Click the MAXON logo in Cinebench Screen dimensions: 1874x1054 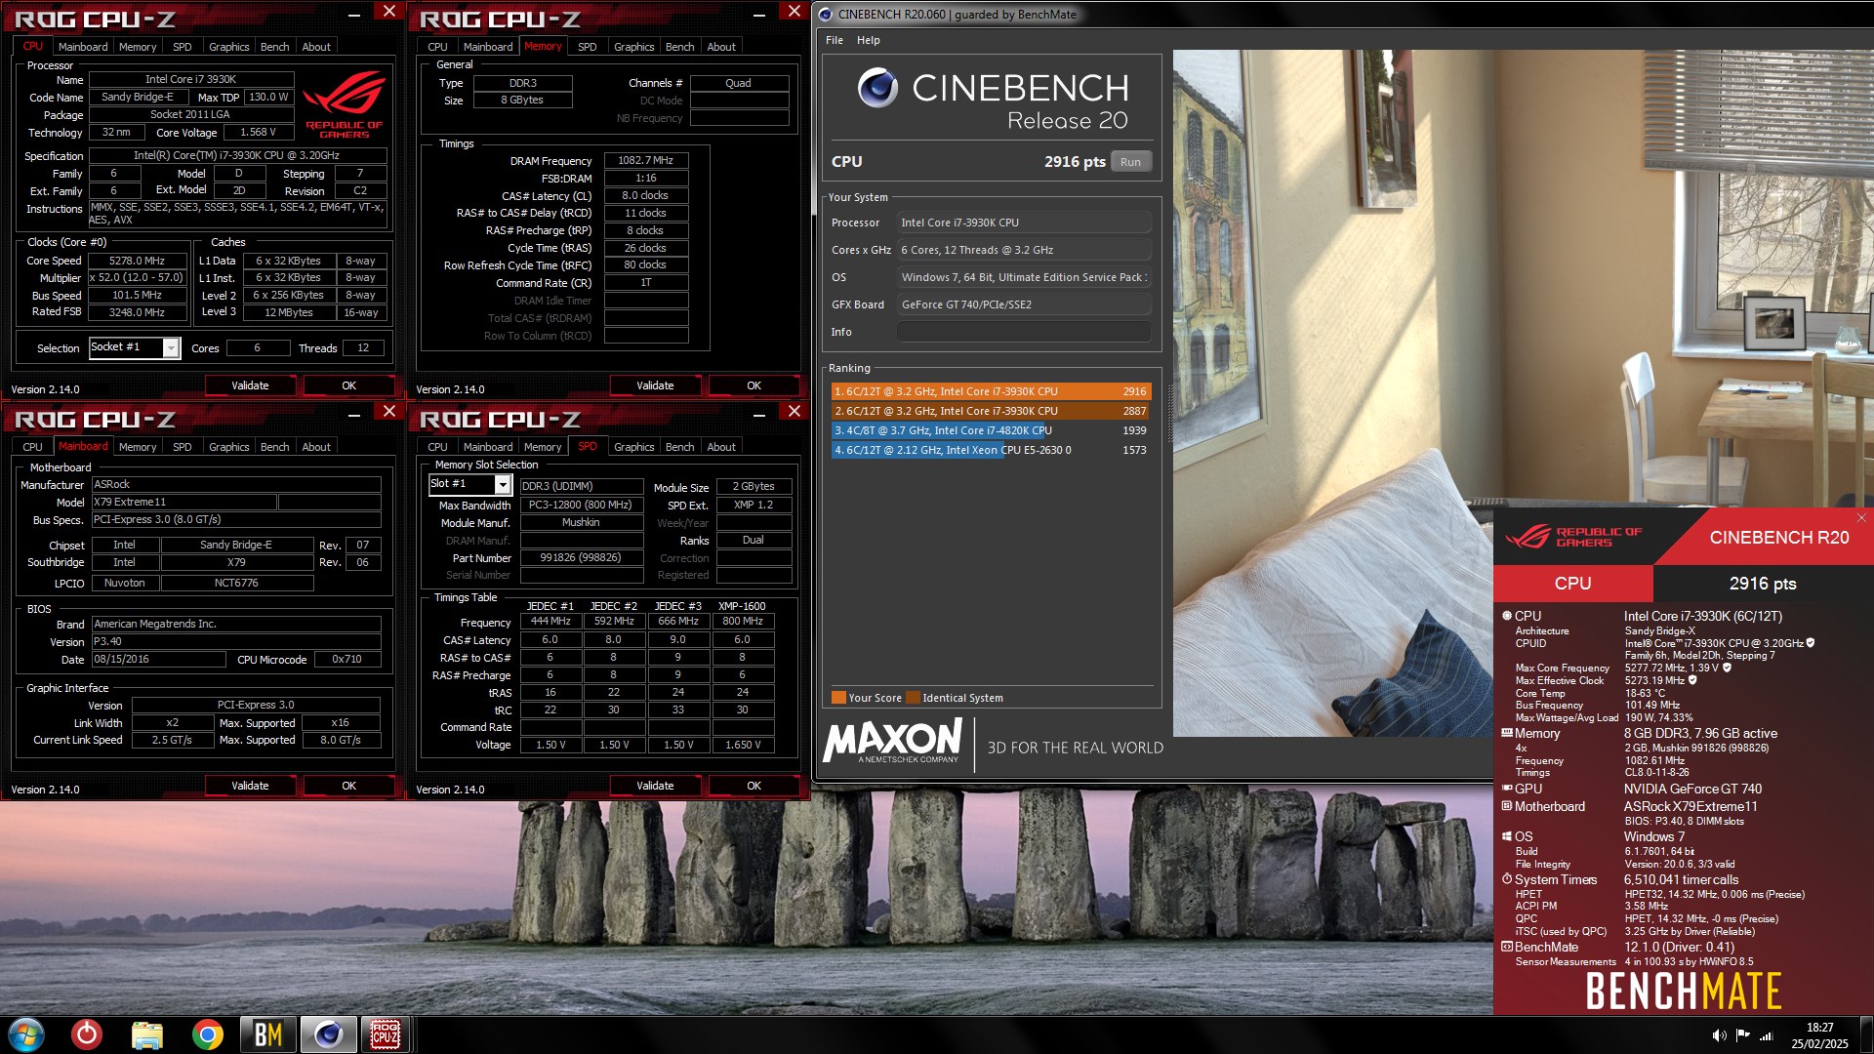point(893,741)
